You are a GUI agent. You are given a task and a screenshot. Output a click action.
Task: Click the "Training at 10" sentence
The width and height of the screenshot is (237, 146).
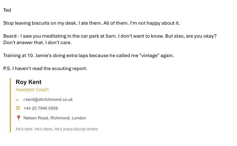click(88, 55)
